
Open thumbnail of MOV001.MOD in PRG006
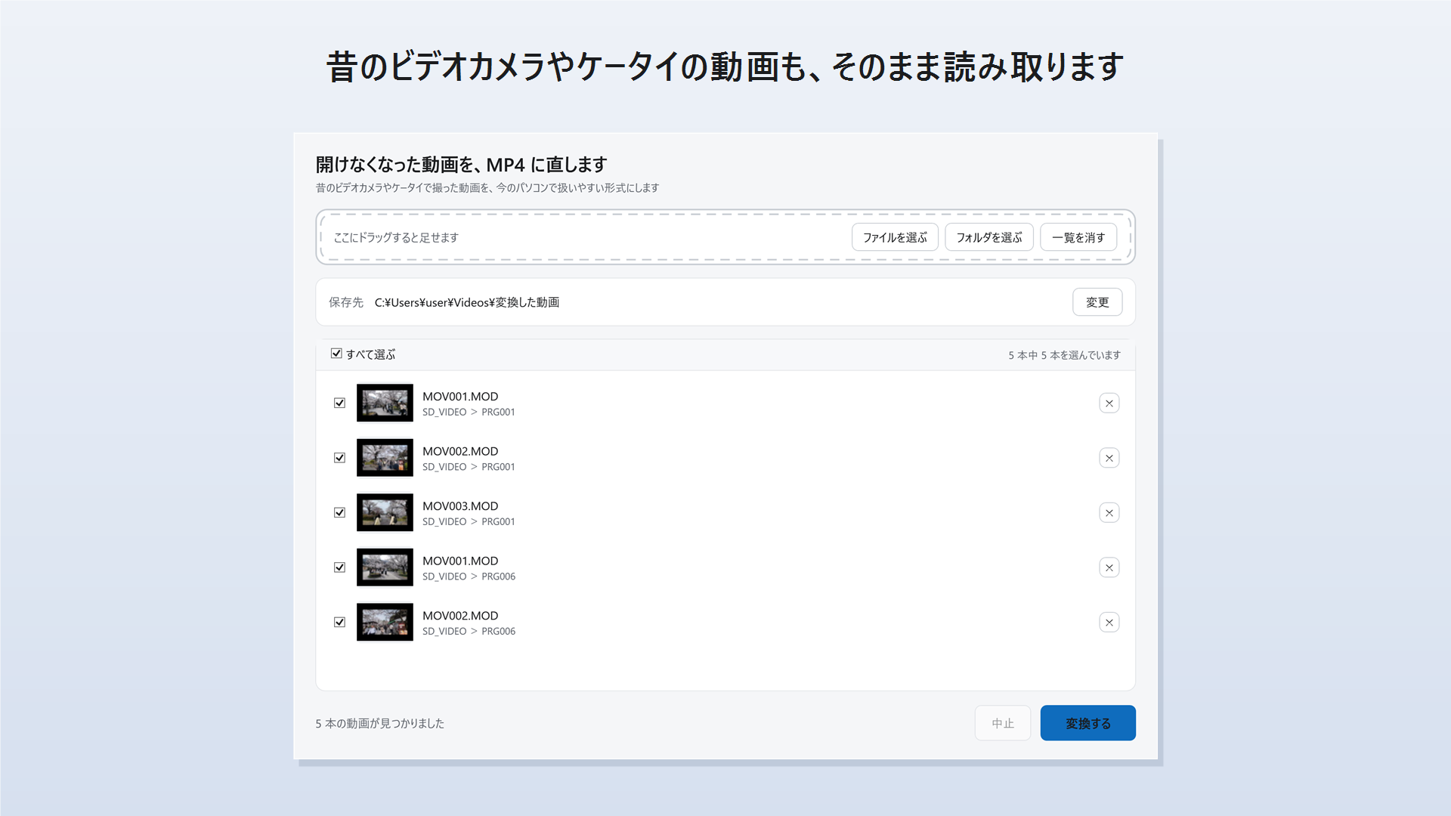(385, 567)
